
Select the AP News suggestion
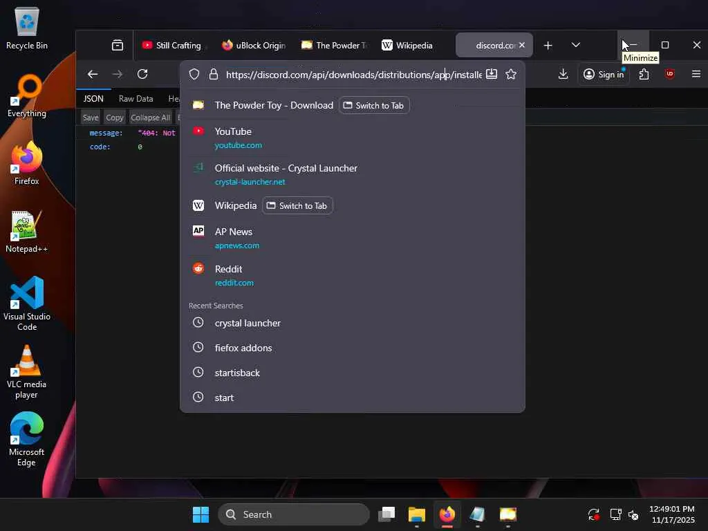(352, 238)
